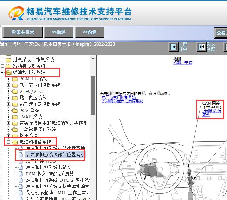The width and height of the screenshot is (227, 200).
Task: Click the 涡轮增压器控制系统 folder icon
Action: 15,104
